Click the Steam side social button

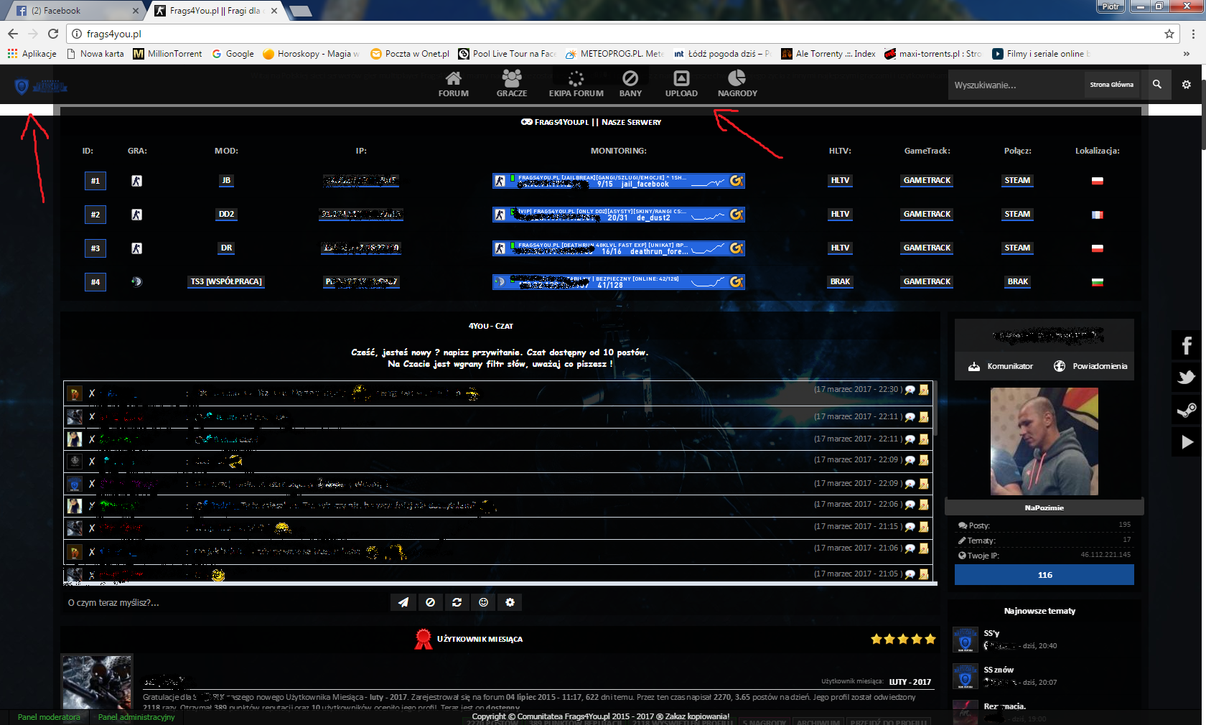[x=1187, y=410]
